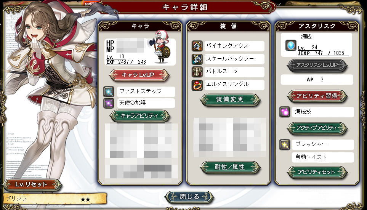Open the キャラアビリティ menu
Screen dimensions: 367x210
coord(140,115)
